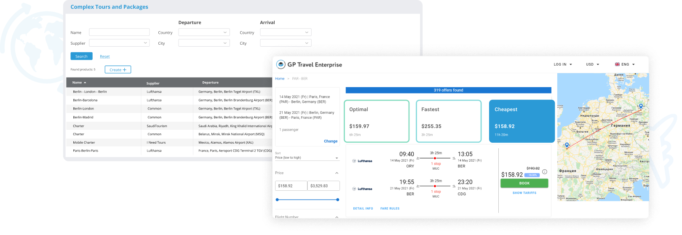The height and width of the screenshot is (235, 682).
Task: Click the Mobile Charter row name
Action: point(84,143)
